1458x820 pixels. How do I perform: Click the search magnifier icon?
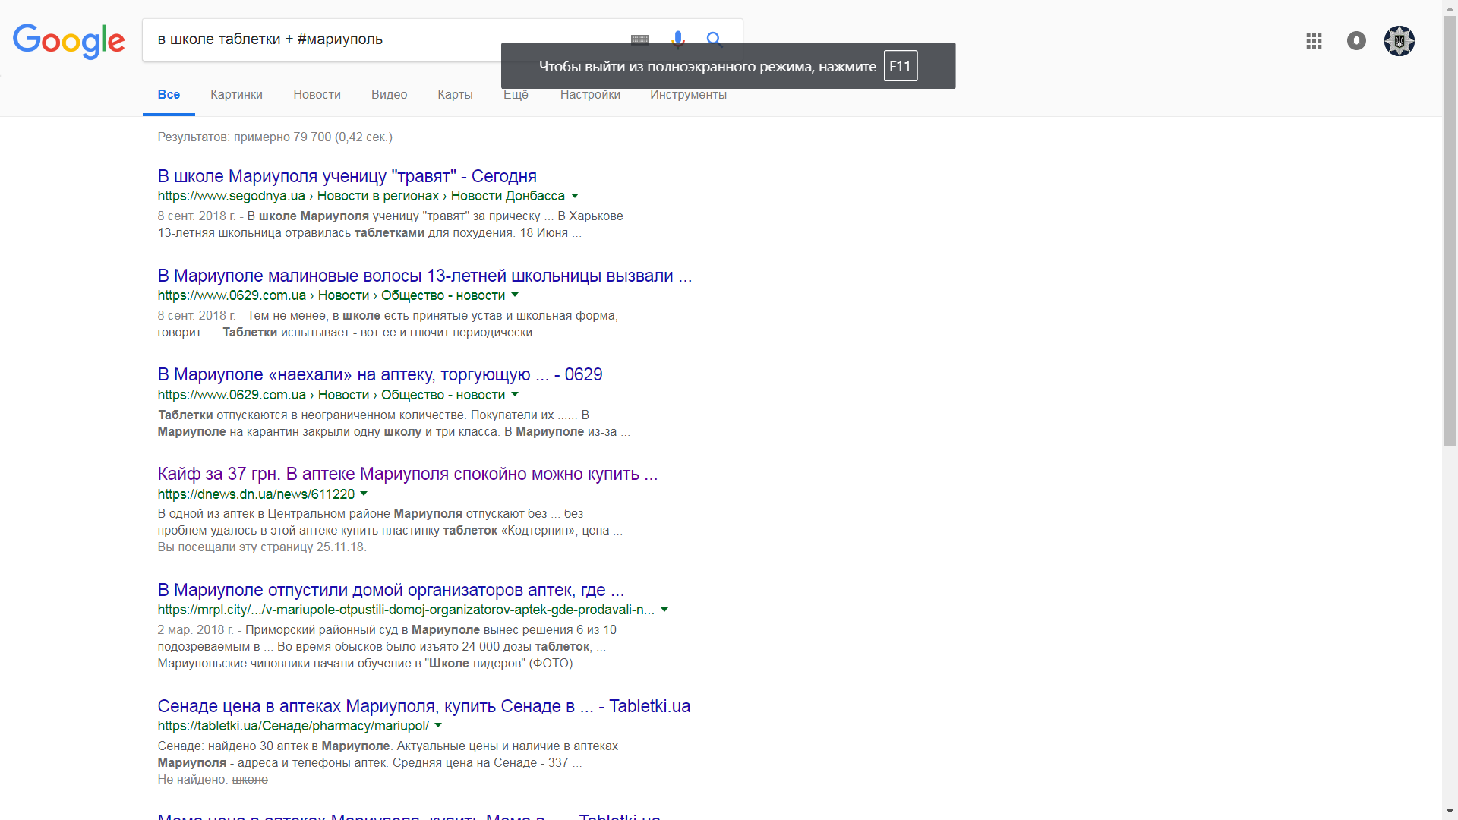[x=715, y=39]
